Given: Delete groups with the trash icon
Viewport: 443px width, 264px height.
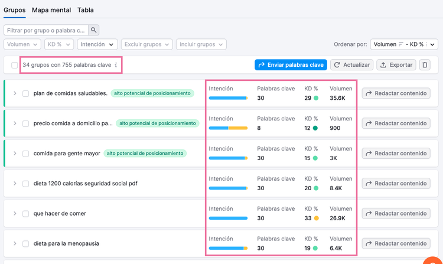Looking at the screenshot, I should [425, 65].
